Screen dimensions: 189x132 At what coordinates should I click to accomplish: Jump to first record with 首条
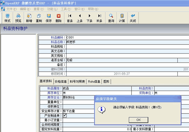[x=70, y=18]
